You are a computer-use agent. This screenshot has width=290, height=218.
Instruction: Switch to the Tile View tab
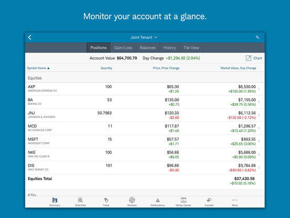(191, 47)
